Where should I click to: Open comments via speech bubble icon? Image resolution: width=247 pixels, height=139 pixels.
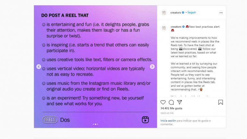point(171,102)
